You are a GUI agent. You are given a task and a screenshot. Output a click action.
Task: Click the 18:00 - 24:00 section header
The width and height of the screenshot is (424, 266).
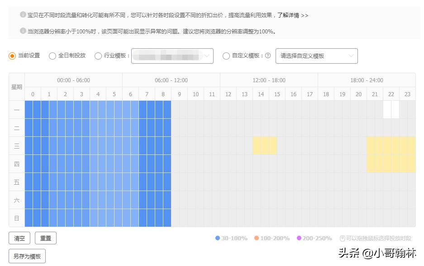(x=367, y=80)
